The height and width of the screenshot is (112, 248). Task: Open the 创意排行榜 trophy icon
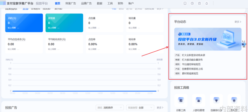tap(216, 101)
